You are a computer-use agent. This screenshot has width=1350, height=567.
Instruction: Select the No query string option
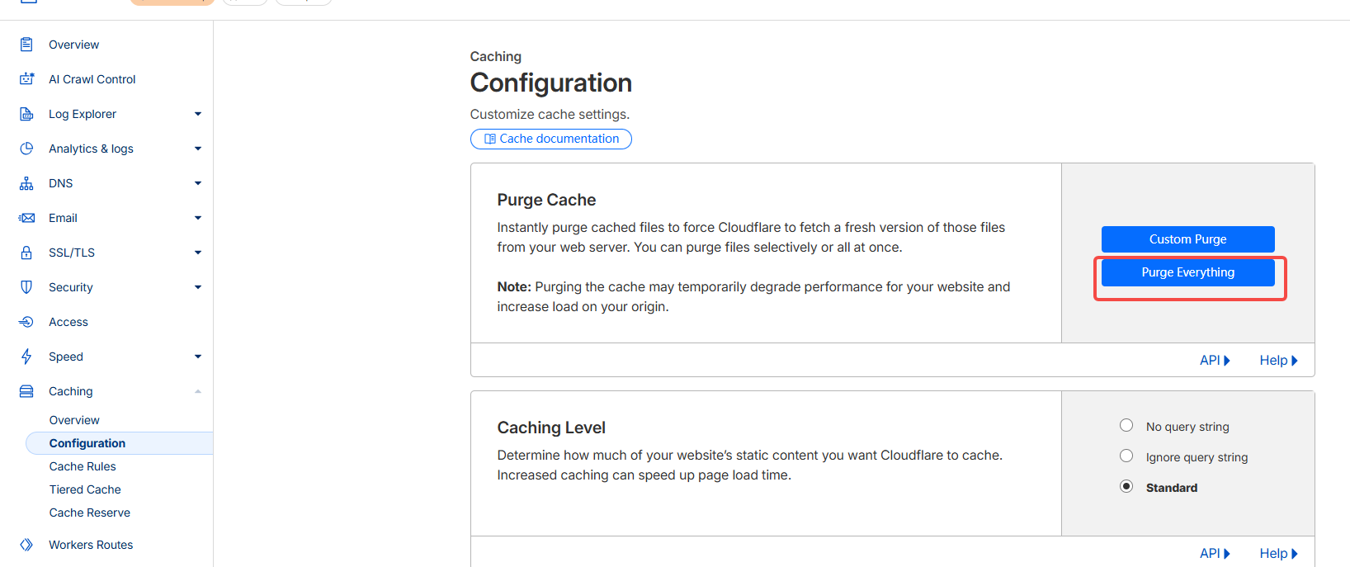click(1126, 424)
